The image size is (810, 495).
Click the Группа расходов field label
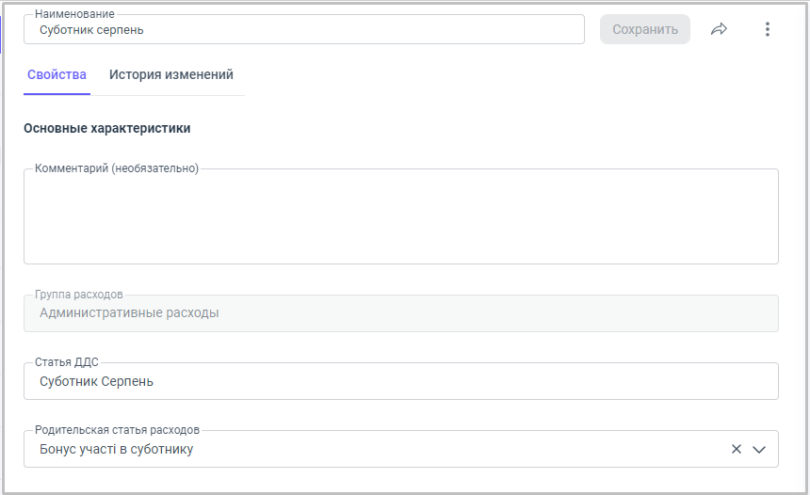[78, 295]
